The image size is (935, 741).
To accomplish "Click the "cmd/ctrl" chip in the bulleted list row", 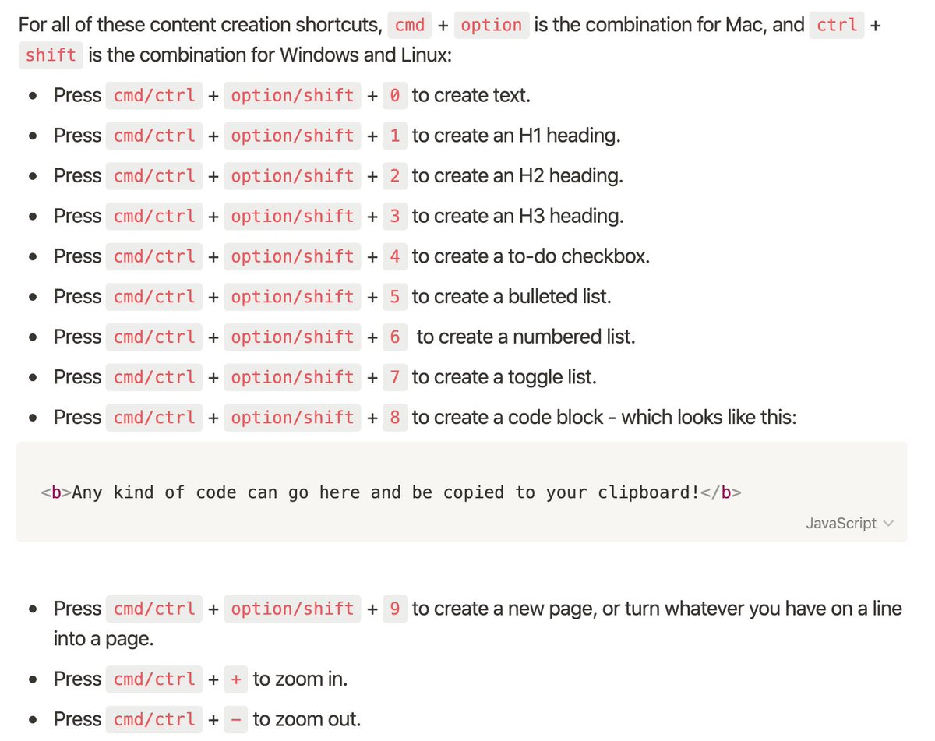I will tap(154, 297).
